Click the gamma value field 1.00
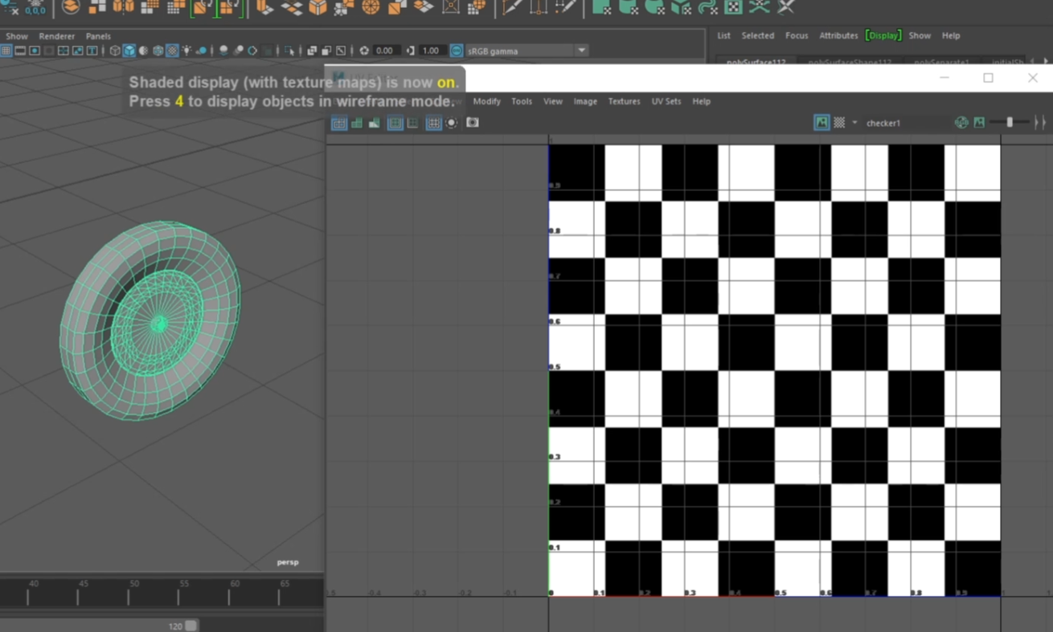The image size is (1053, 632). 431,51
